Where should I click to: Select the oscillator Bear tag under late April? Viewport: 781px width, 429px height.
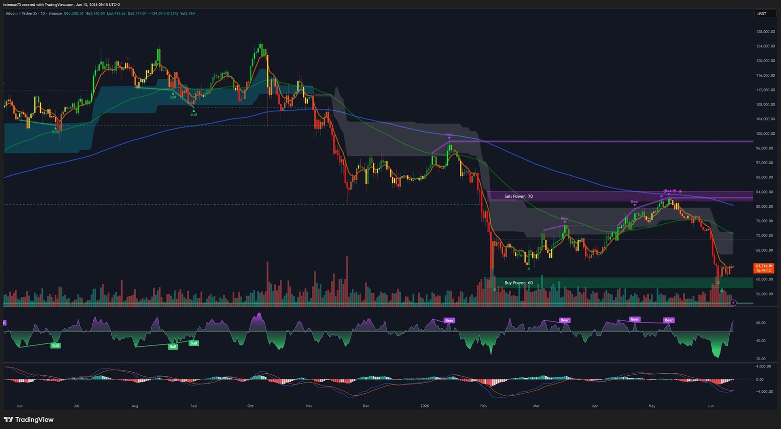pos(635,319)
